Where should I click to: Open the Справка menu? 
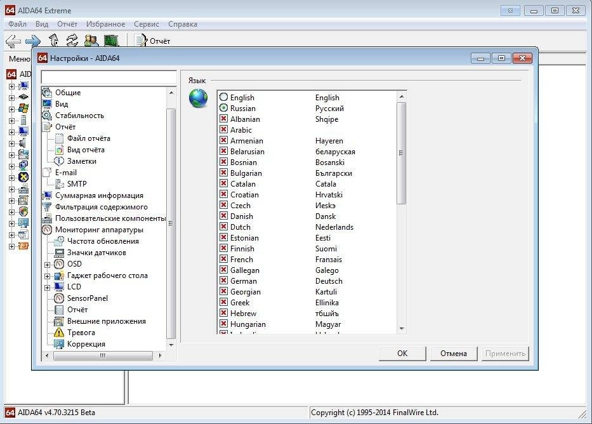click(183, 23)
